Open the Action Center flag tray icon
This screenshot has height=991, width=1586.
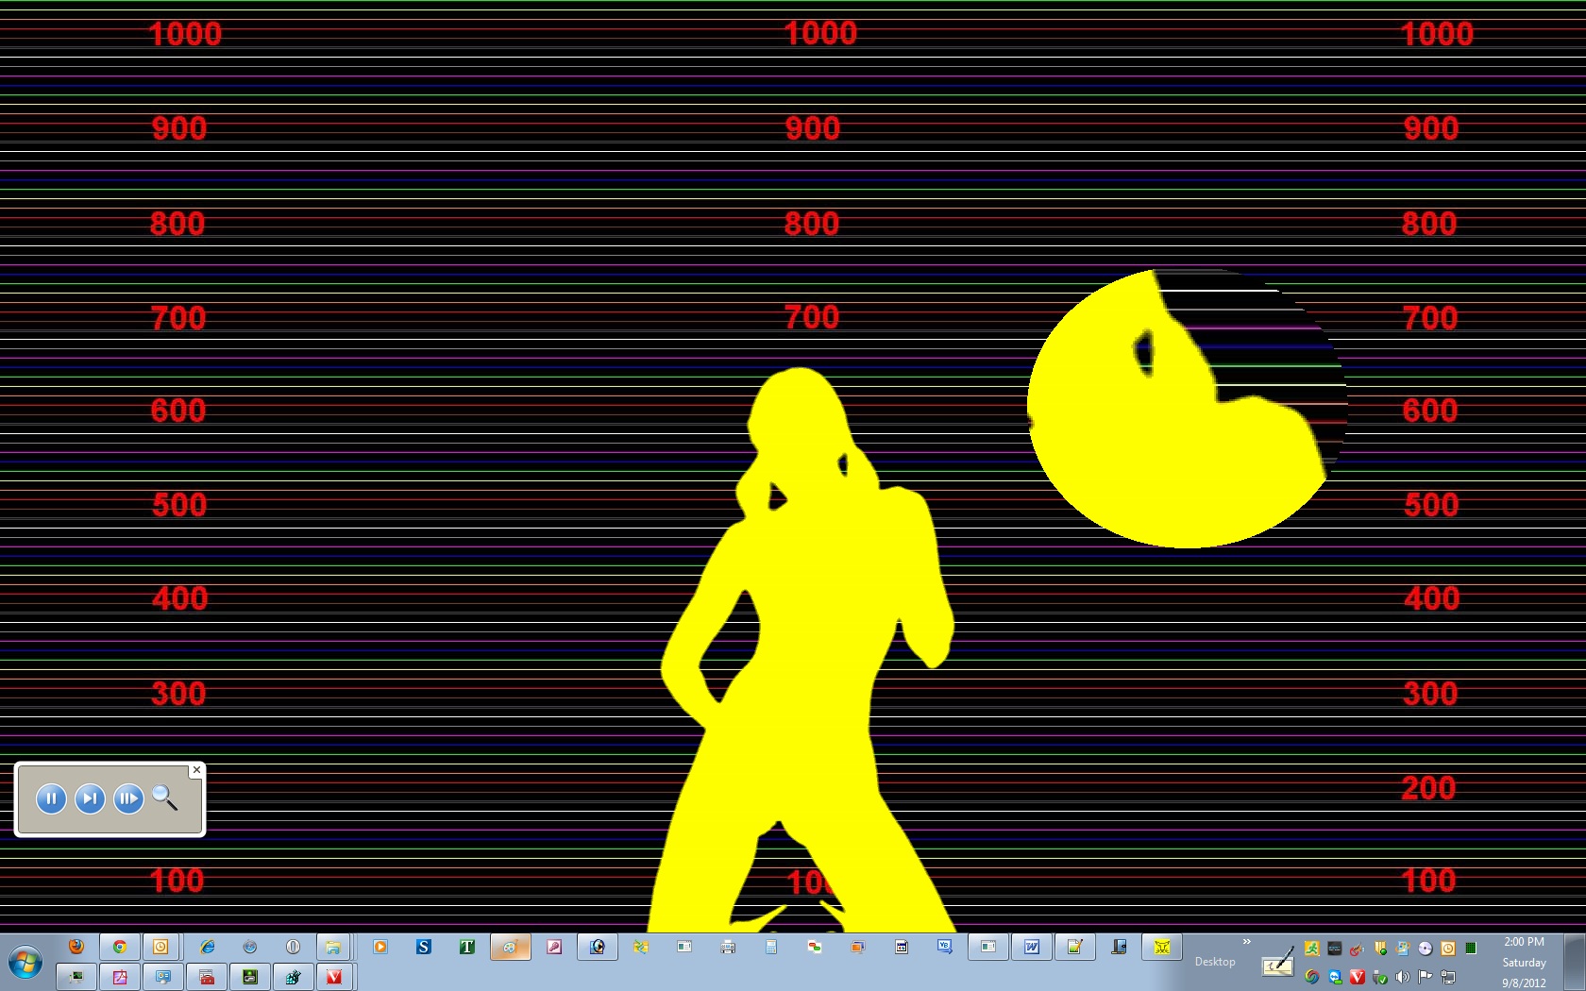tap(1426, 977)
